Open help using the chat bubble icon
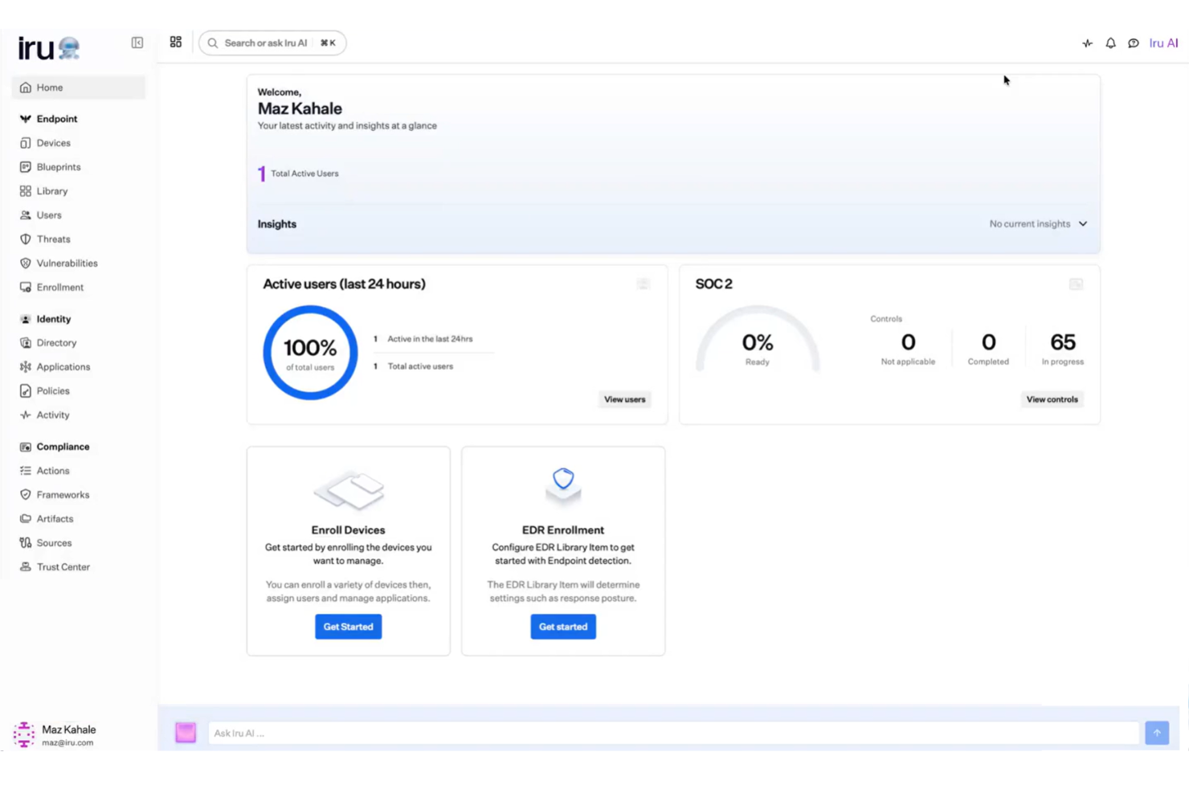The width and height of the screenshot is (1189, 793). [x=1133, y=43]
